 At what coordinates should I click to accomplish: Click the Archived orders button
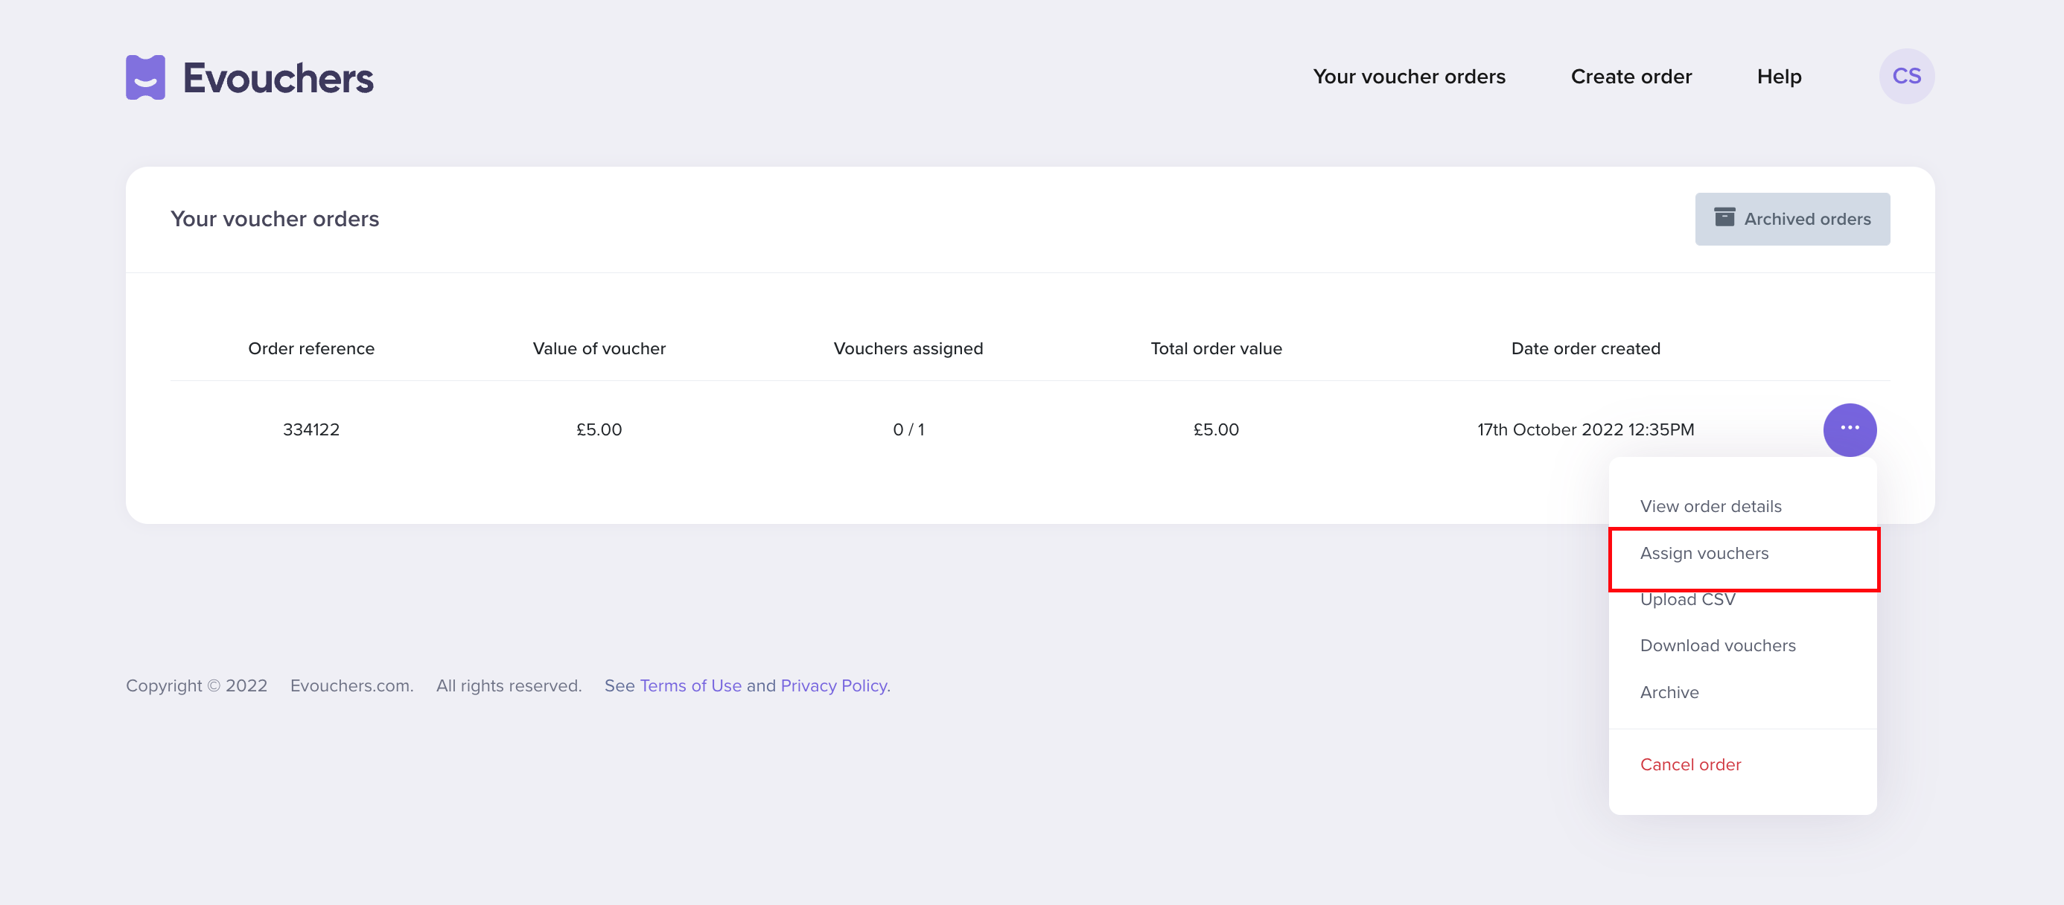point(1791,219)
